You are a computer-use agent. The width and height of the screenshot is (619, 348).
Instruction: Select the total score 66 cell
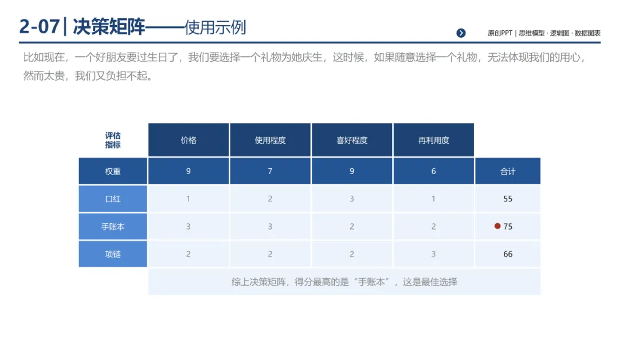click(x=508, y=254)
